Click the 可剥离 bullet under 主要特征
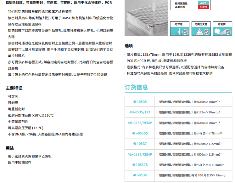 [x=13, y=103]
